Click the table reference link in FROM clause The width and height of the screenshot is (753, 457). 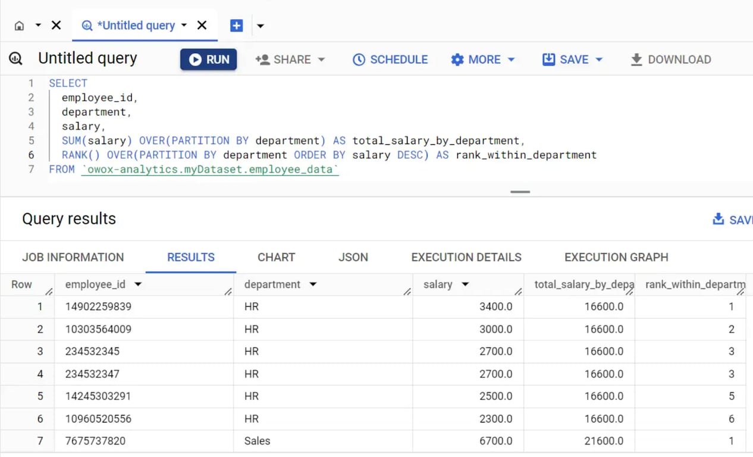click(x=210, y=170)
